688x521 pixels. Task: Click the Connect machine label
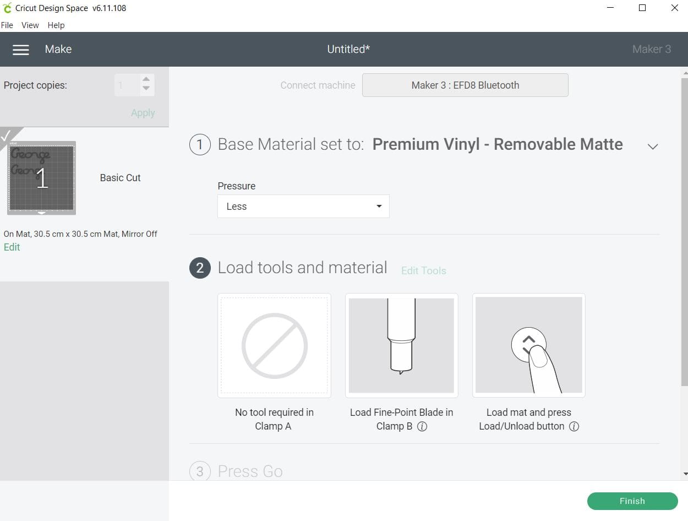(x=318, y=85)
